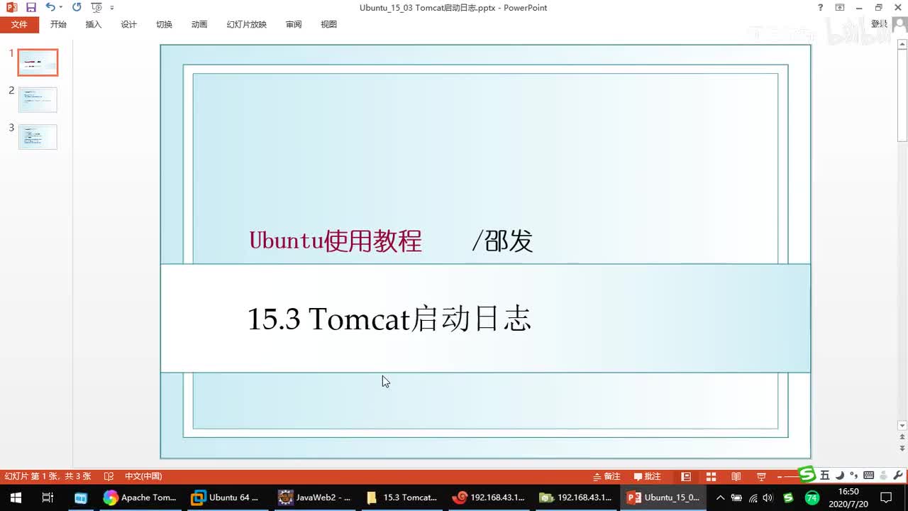Go to previous slide button below scrollbar
This screenshot has height=511, width=908.
902,438
